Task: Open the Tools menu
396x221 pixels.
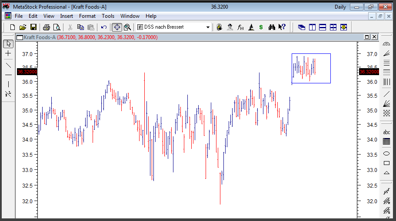Action: pyautogui.click(x=108, y=16)
